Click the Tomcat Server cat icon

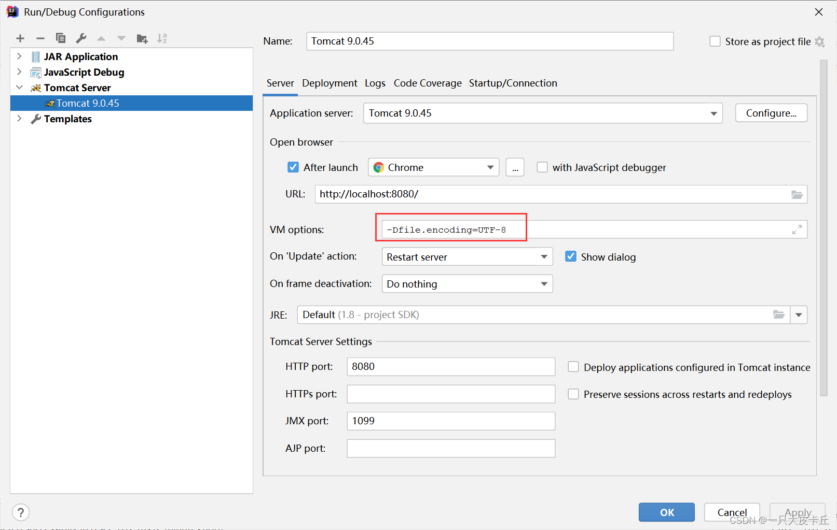pyautogui.click(x=36, y=88)
